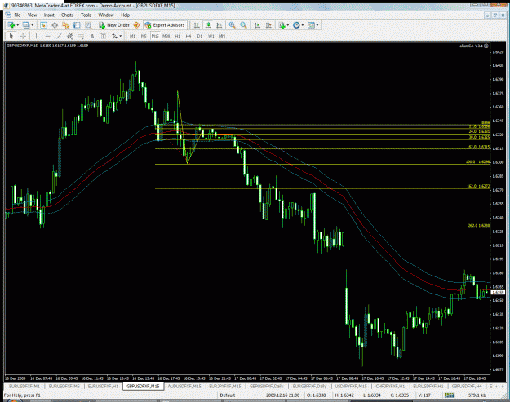The width and height of the screenshot is (510, 402).
Task: Open the Help menu
Action: pyautogui.click(x=125, y=15)
